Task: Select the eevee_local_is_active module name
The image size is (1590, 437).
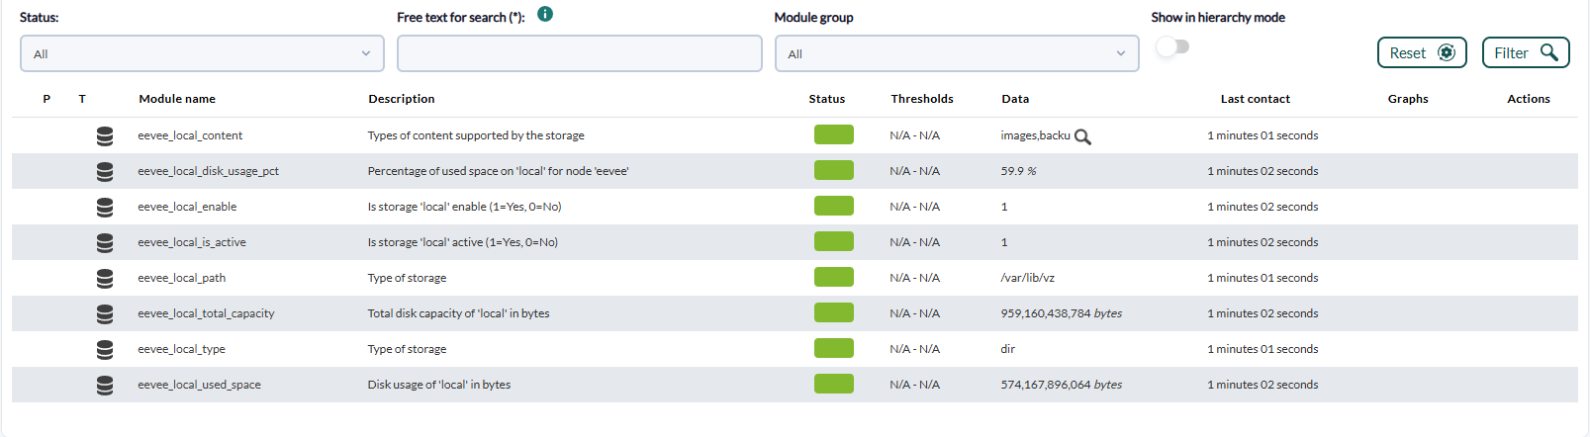Action: point(192,242)
